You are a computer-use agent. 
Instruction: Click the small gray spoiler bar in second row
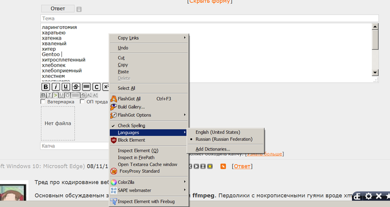tap(75, 95)
